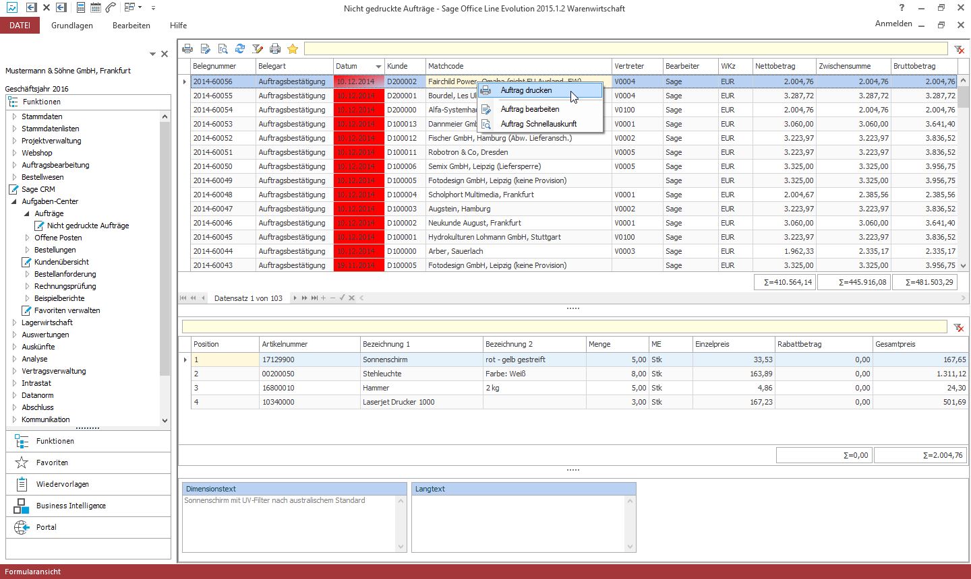Click the filter edit funnel icon
The width and height of the screenshot is (971, 579).
pos(257,48)
